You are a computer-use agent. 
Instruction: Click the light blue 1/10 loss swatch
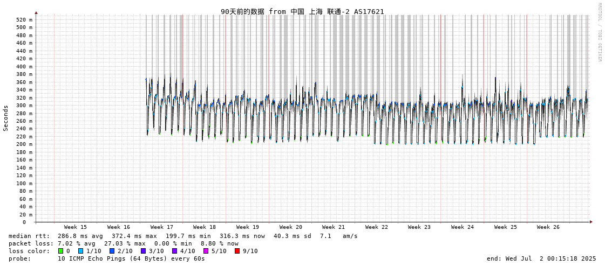point(81,251)
